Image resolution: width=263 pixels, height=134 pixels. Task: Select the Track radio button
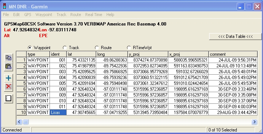point(65,48)
